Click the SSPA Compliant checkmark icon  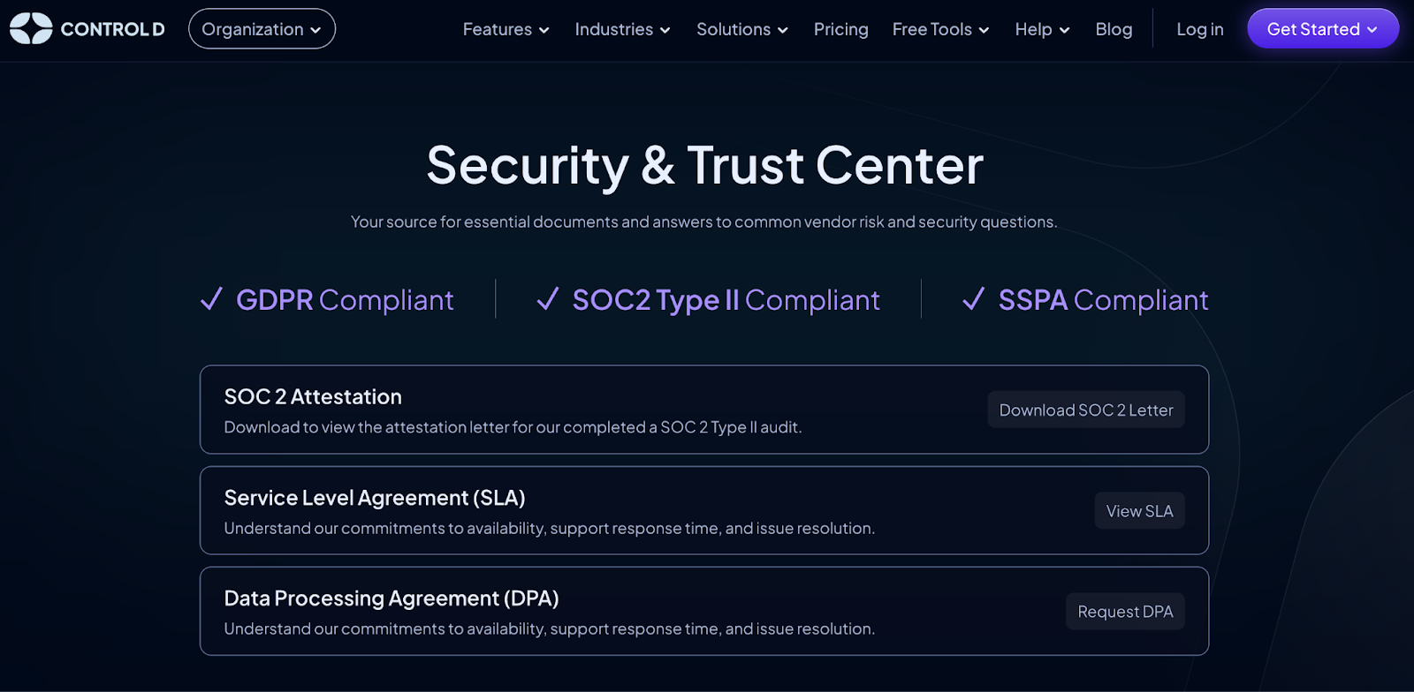(973, 299)
